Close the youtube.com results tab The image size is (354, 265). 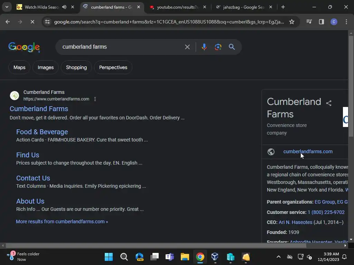tap(205, 7)
